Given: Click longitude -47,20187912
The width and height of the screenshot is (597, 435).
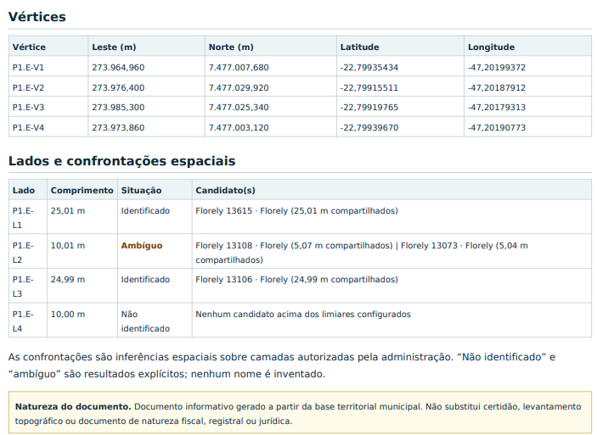Looking at the screenshot, I should click(x=497, y=87).
